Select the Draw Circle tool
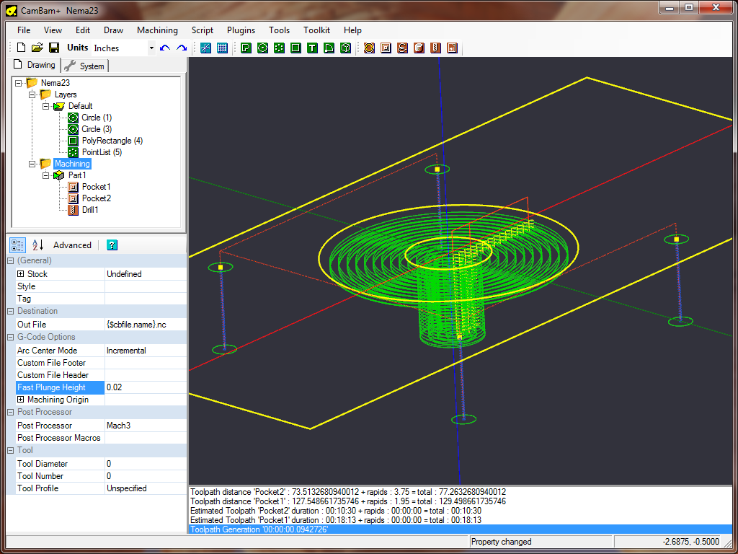Image resolution: width=738 pixels, height=554 pixels. pos(262,48)
